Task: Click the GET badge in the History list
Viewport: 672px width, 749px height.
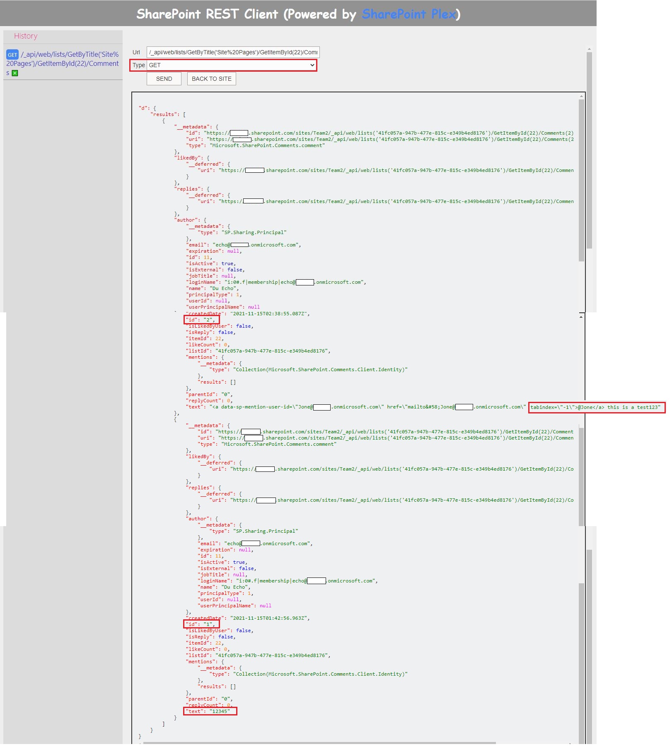Action: point(12,55)
